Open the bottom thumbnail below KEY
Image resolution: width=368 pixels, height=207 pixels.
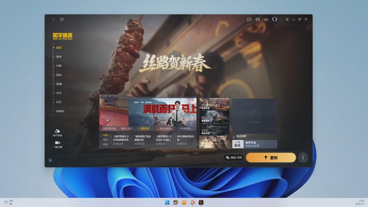(x=214, y=142)
